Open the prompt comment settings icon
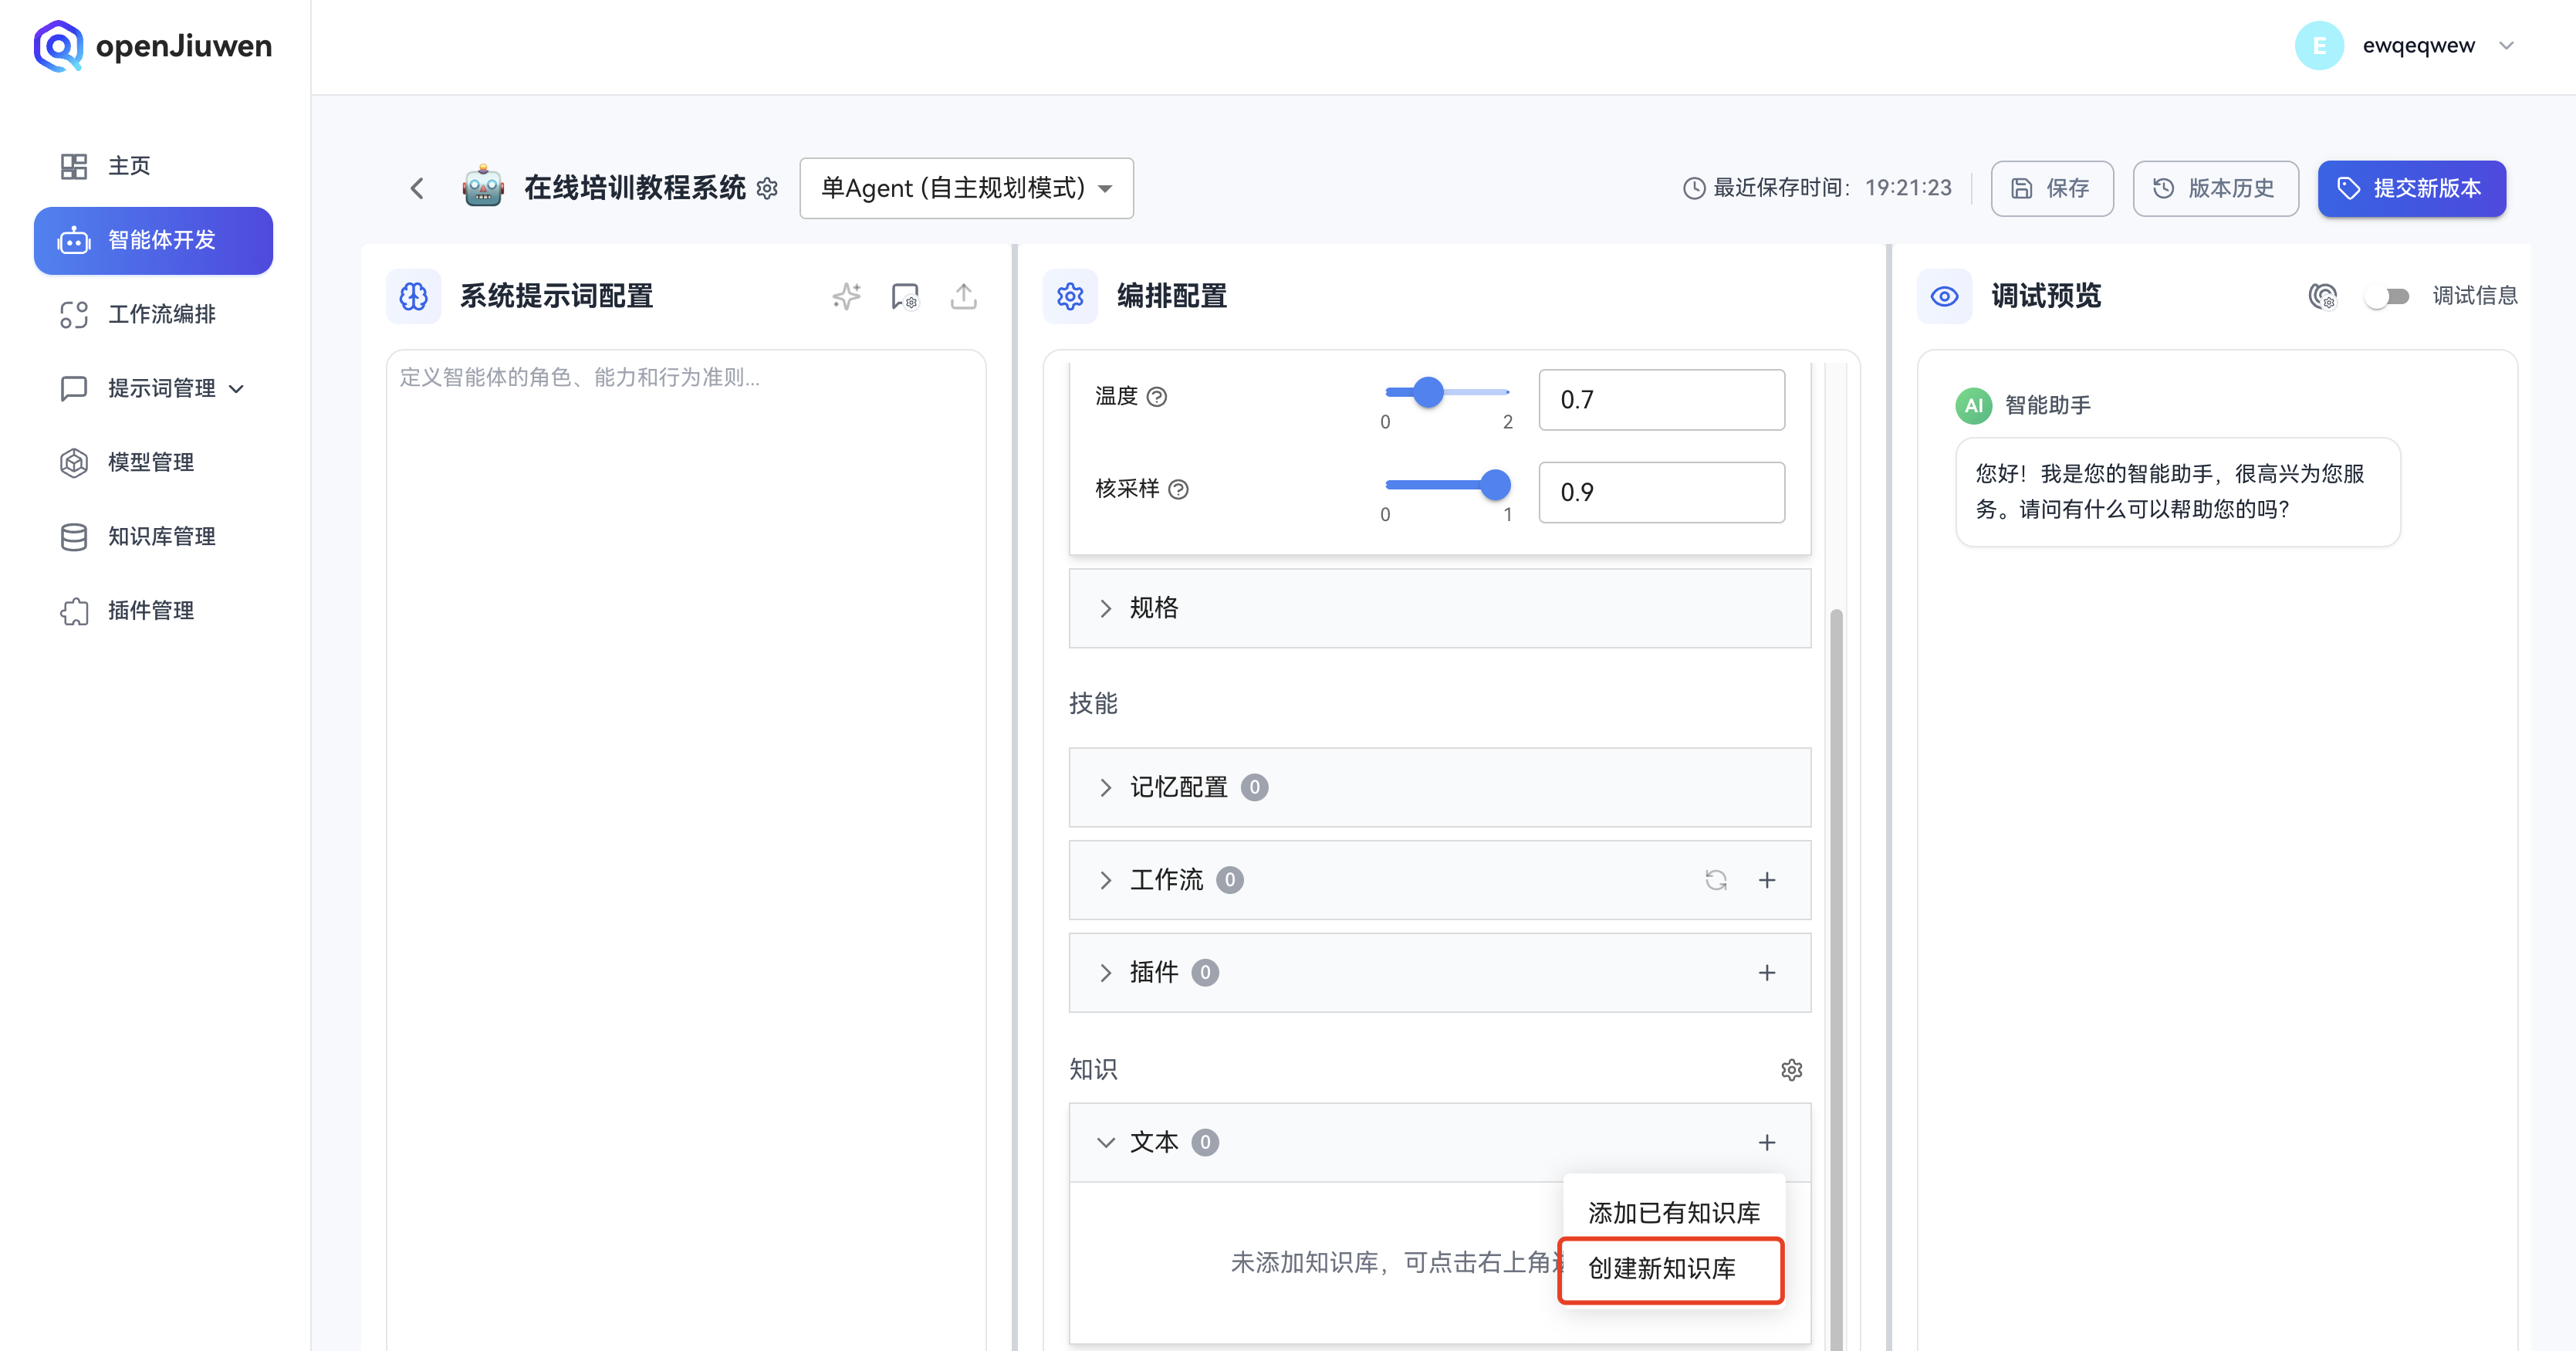2576x1351 pixels. tap(904, 296)
